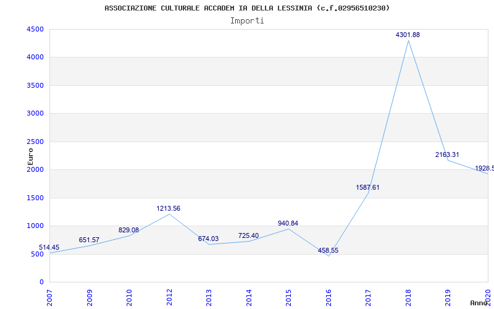Click the 2010 year label

coord(130,298)
